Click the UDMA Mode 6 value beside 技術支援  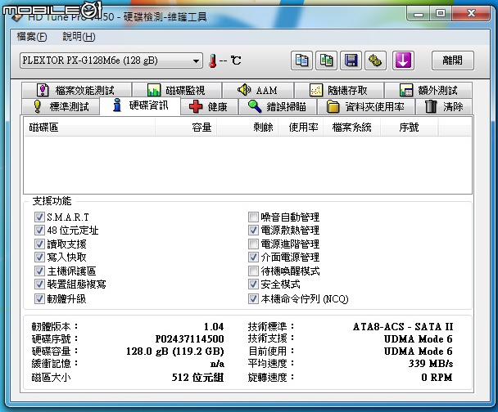point(419,338)
